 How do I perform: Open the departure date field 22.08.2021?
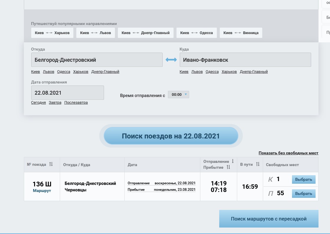coord(67,93)
